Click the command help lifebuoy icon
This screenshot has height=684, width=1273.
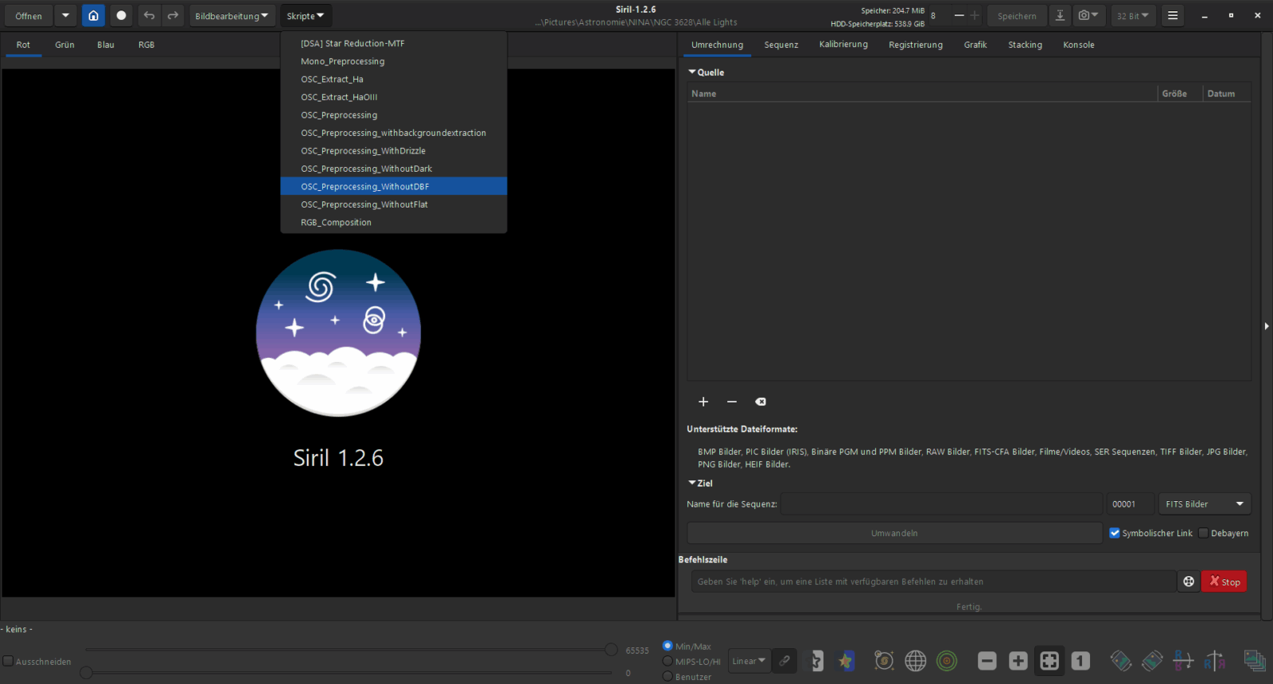tap(1189, 581)
